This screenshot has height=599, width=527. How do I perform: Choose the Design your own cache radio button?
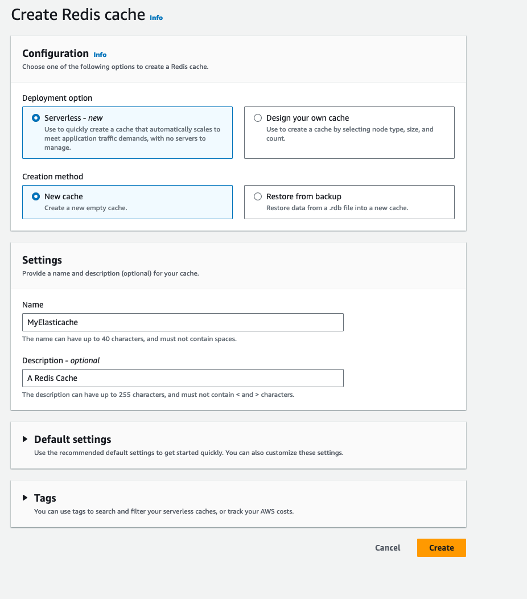258,118
